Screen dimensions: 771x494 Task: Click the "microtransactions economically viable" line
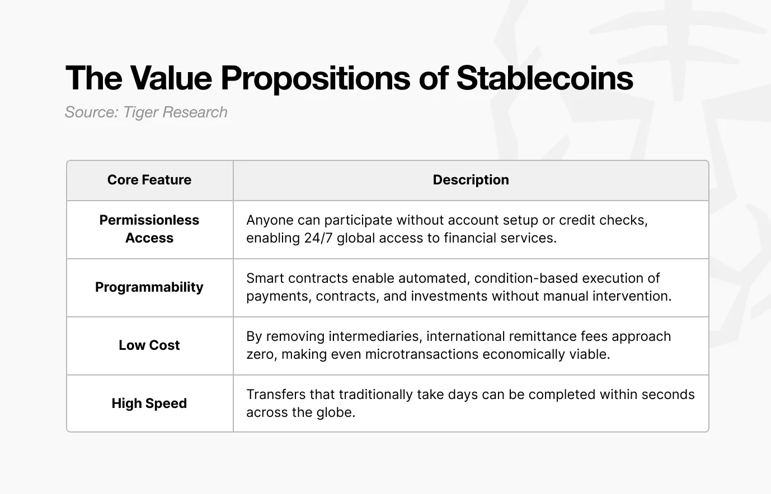[x=428, y=354]
